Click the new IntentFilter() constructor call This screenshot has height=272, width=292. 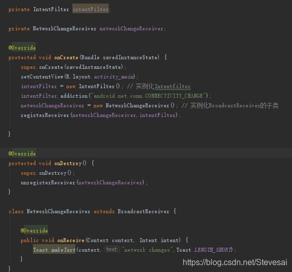pyautogui.click(x=93, y=86)
